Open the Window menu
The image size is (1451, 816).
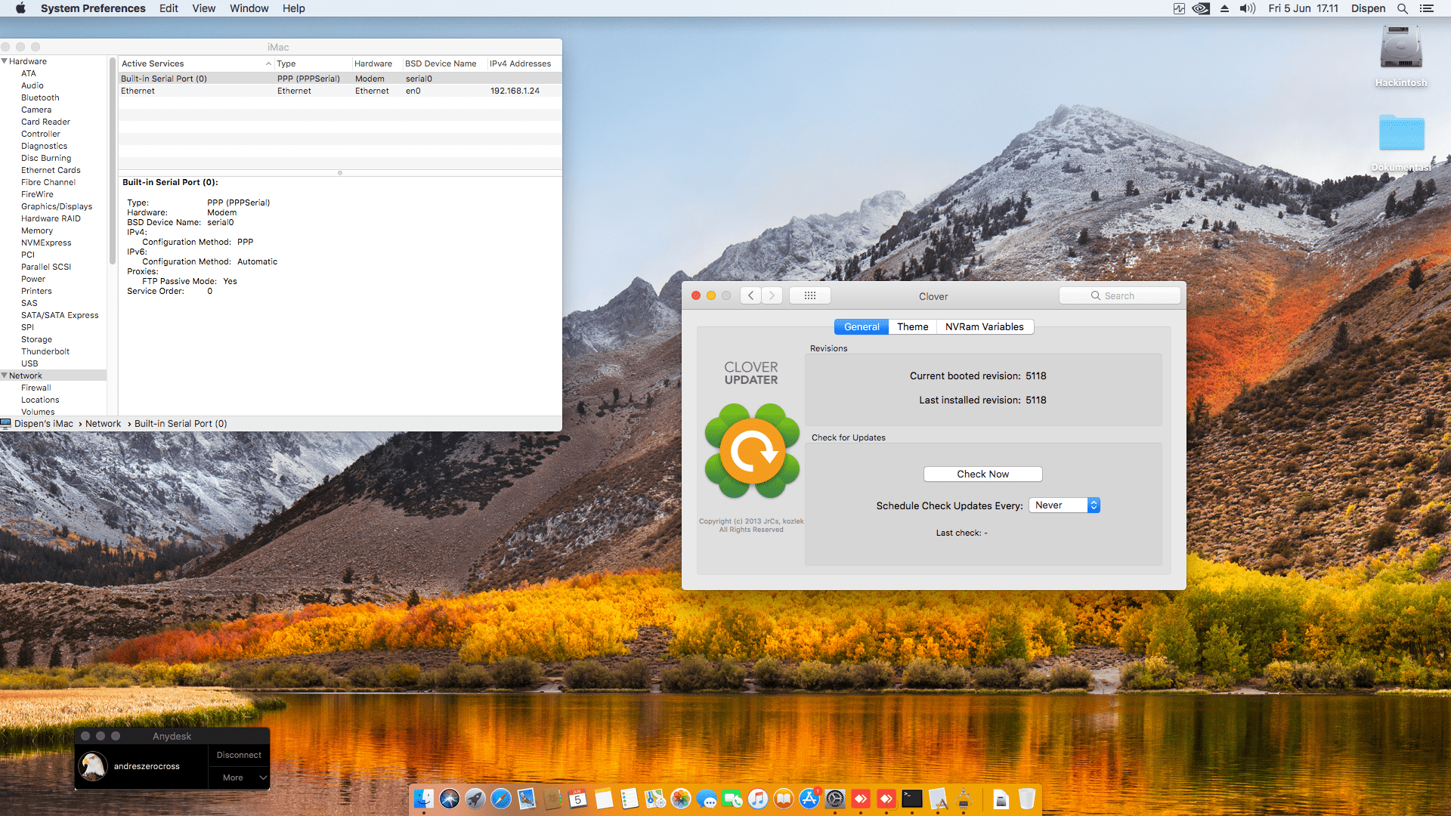(x=249, y=8)
